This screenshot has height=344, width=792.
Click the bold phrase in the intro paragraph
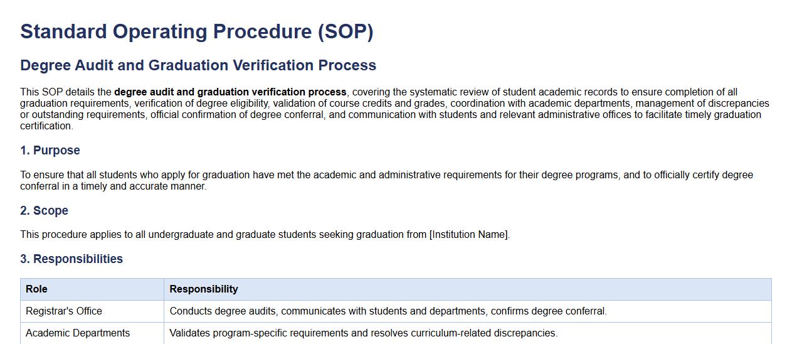click(x=230, y=92)
